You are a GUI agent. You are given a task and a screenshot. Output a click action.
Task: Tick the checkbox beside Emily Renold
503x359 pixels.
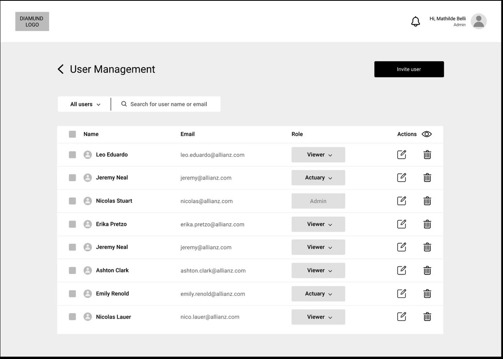click(x=72, y=293)
